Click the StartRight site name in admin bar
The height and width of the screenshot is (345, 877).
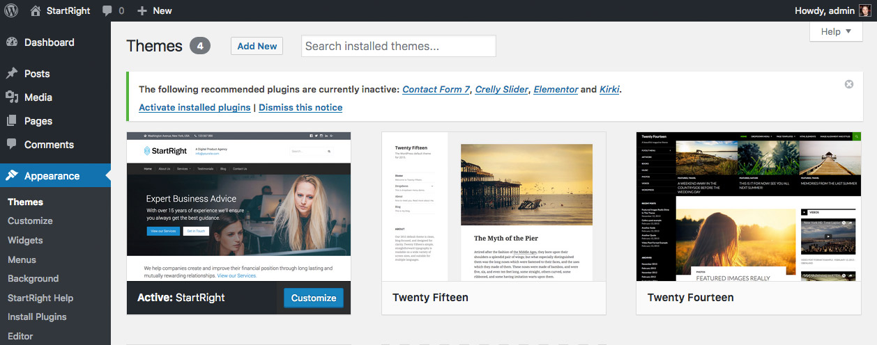pos(68,10)
